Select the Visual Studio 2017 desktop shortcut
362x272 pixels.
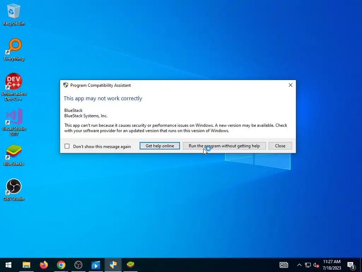(14, 122)
